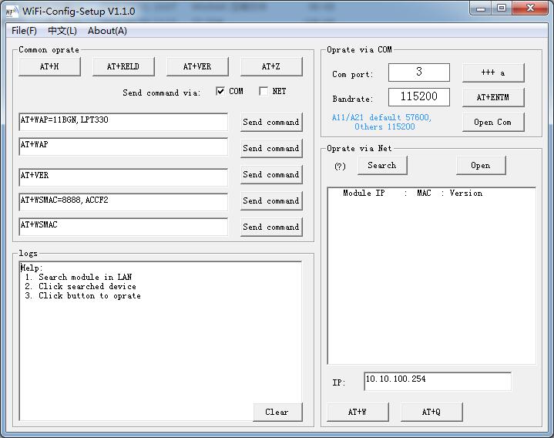Enable the COM send checkbox
554x438 pixels.
221,91
